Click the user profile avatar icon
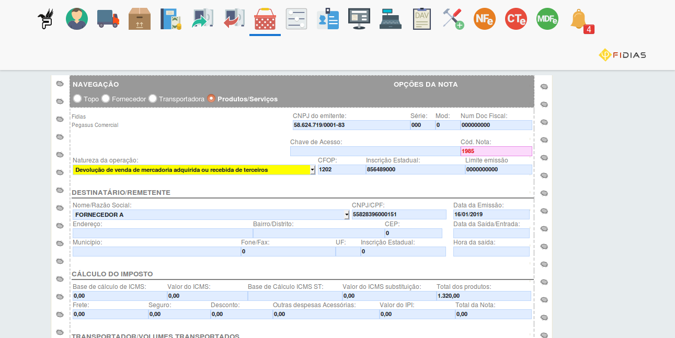Image resolution: width=675 pixels, height=338 pixels. pos(77,19)
